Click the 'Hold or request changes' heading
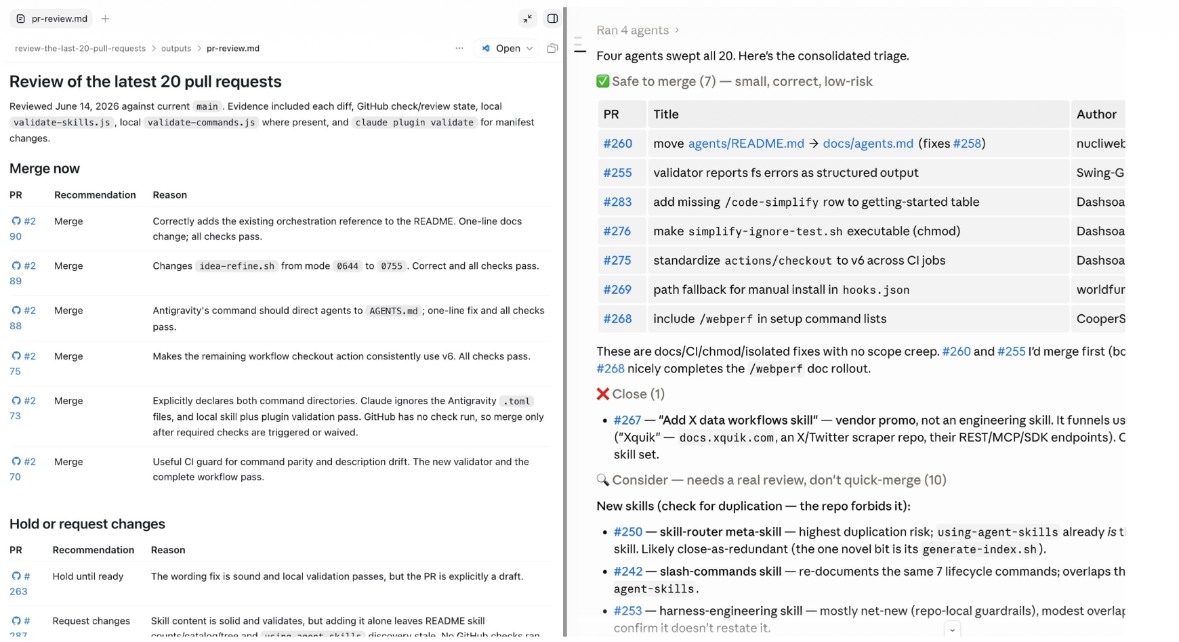 [87, 523]
